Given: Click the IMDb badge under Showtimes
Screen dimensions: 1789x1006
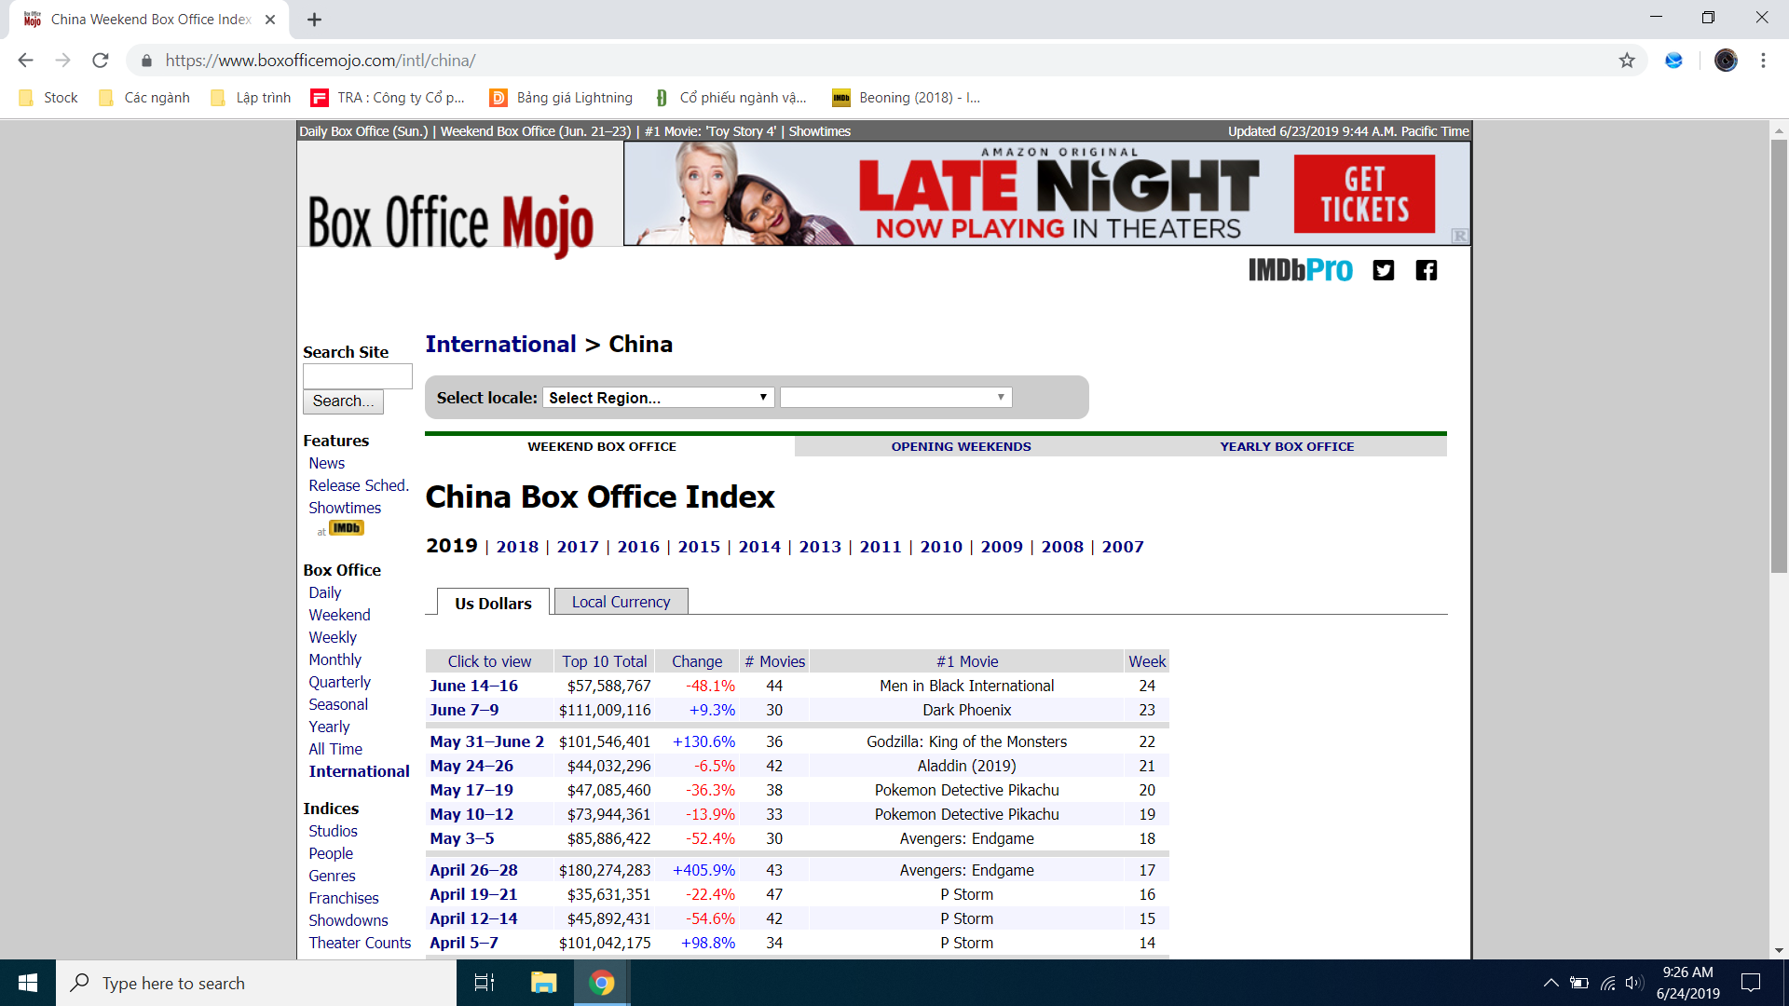Looking at the screenshot, I should (x=346, y=528).
